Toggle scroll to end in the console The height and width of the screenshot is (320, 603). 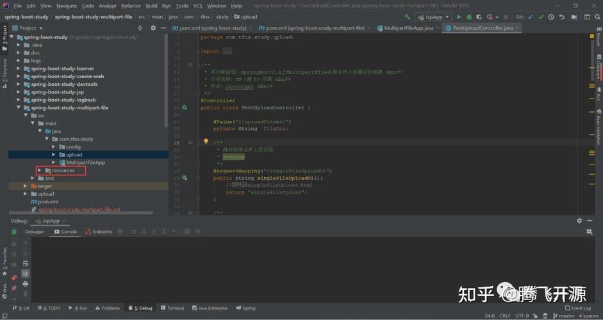[26, 273]
